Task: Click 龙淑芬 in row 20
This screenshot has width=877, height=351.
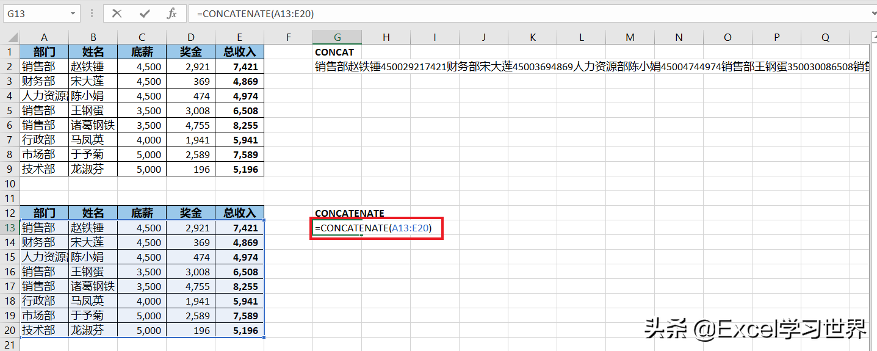Action: tap(93, 330)
